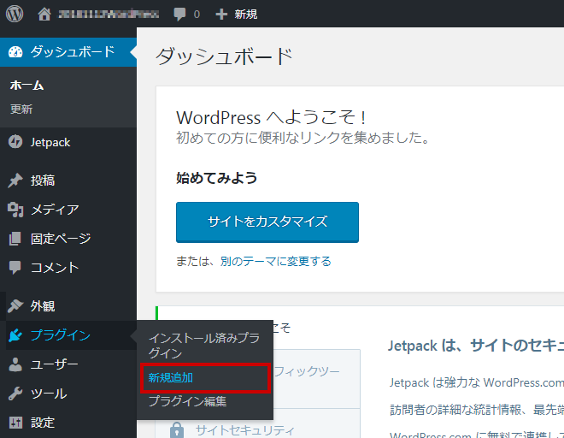564x438 pixels.
Task: Click the WordPress logo icon
Action: pyautogui.click(x=15, y=14)
